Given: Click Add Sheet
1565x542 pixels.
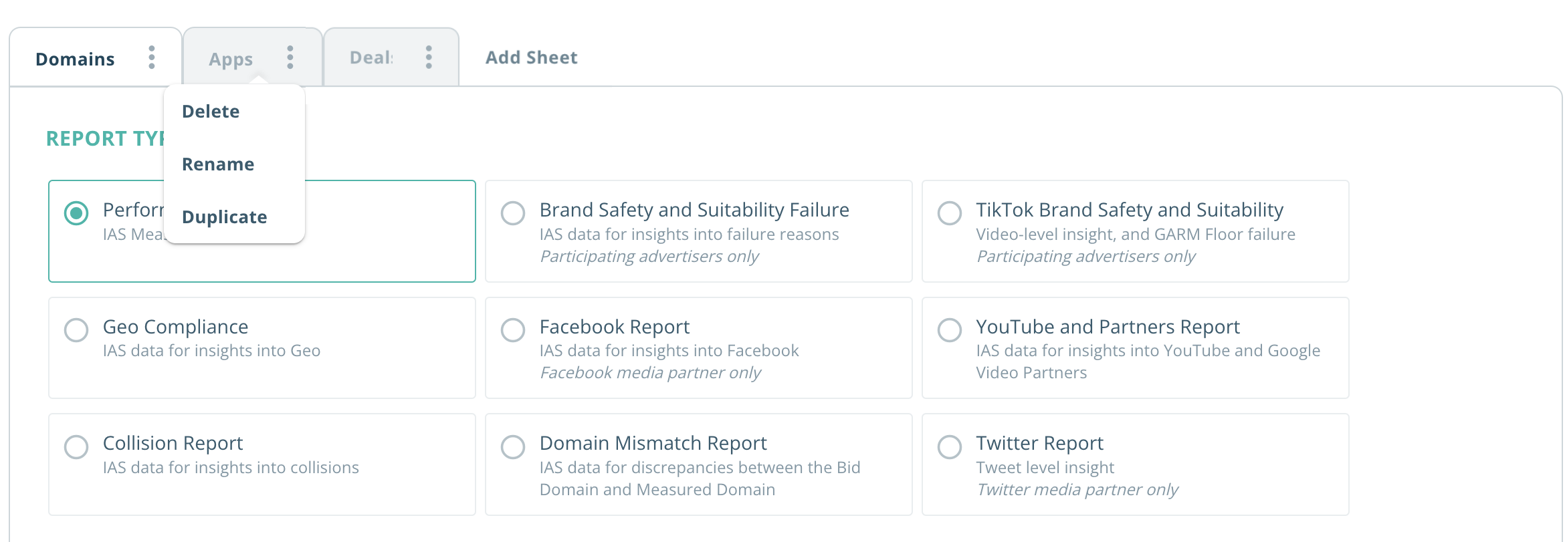Looking at the screenshot, I should tap(532, 57).
